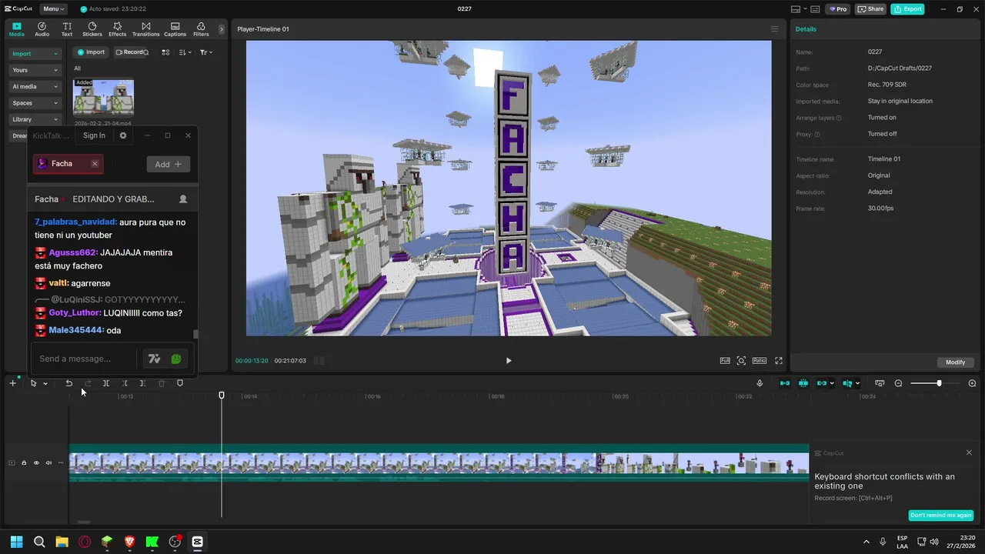
Task: Show more tabs with the right arrow
Action: [x=222, y=29]
